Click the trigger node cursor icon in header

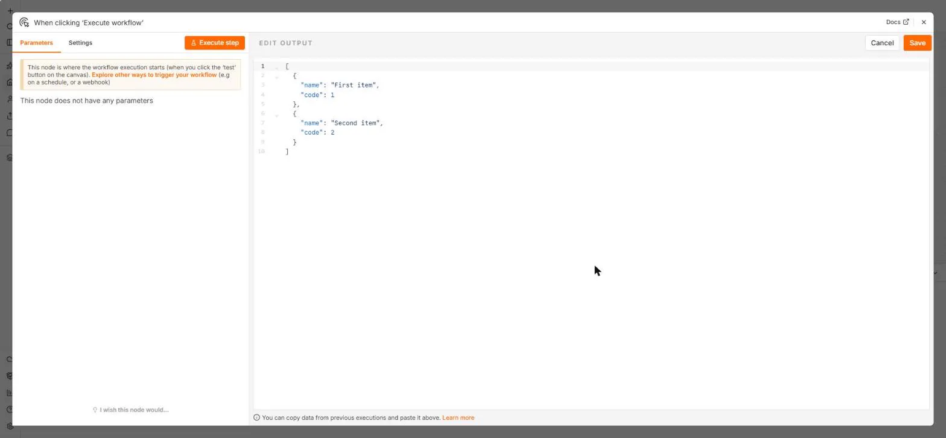click(24, 22)
